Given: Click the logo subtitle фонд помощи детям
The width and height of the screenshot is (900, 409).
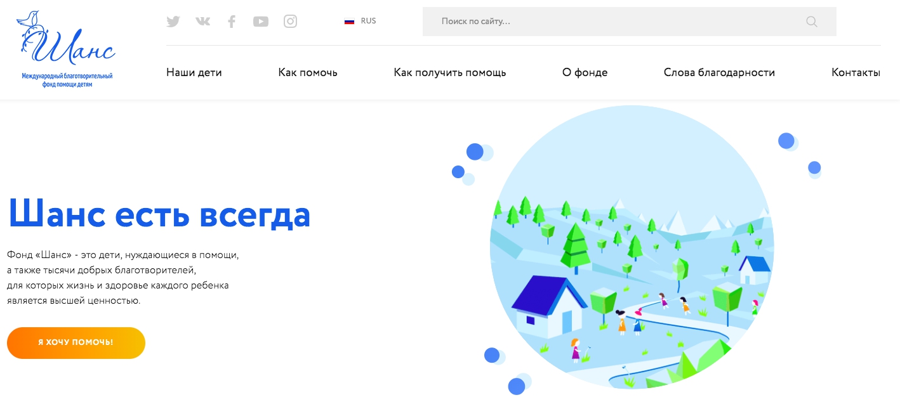Looking at the screenshot, I should 67,84.
